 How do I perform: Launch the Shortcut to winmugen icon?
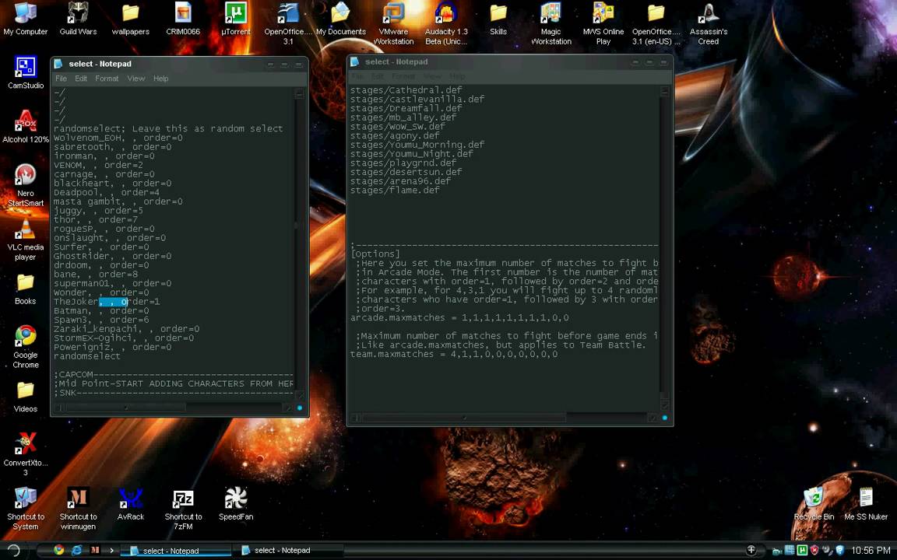[x=78, y=509]
